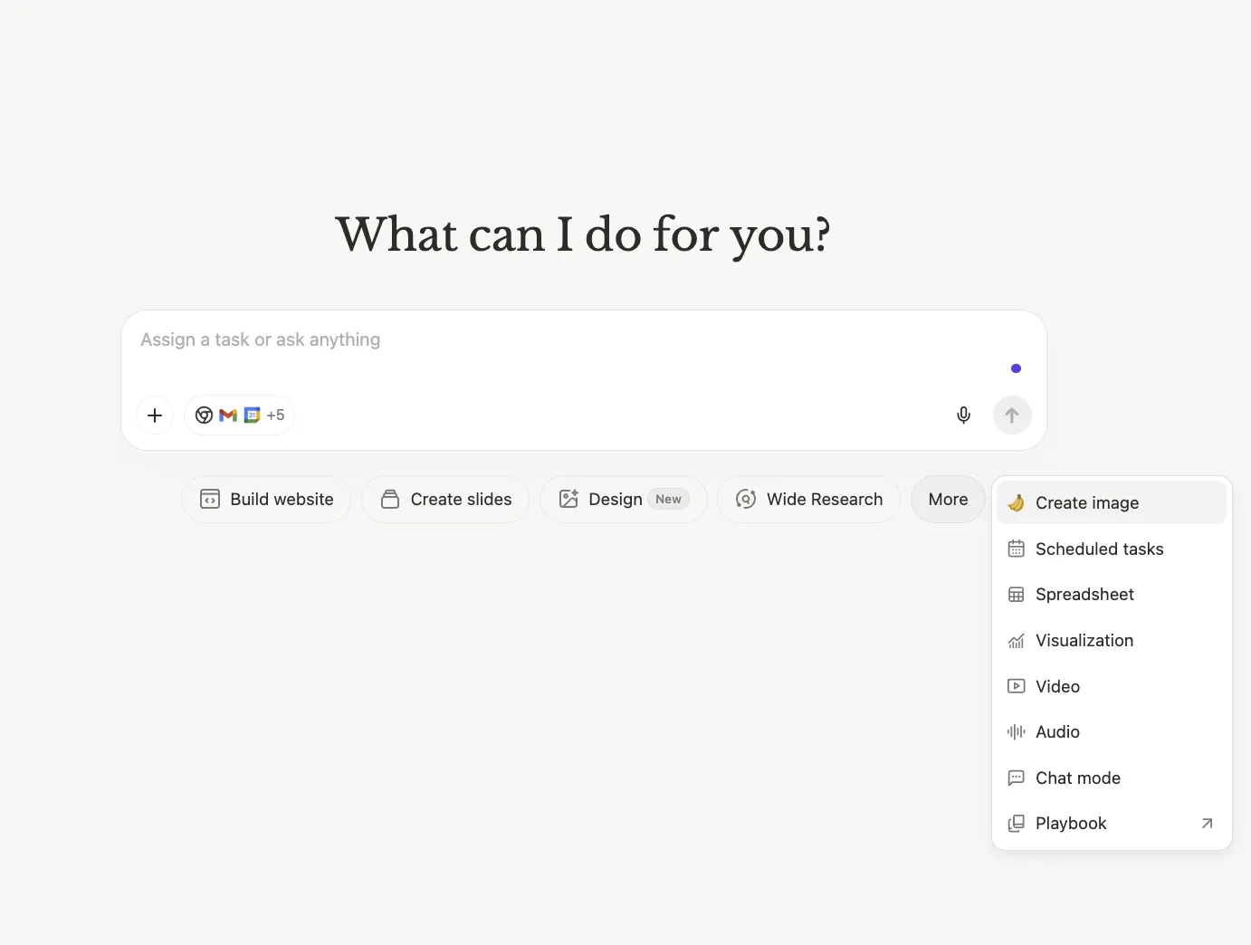Choose Spreadsheet from the More menu

[x=1084, y=595]
